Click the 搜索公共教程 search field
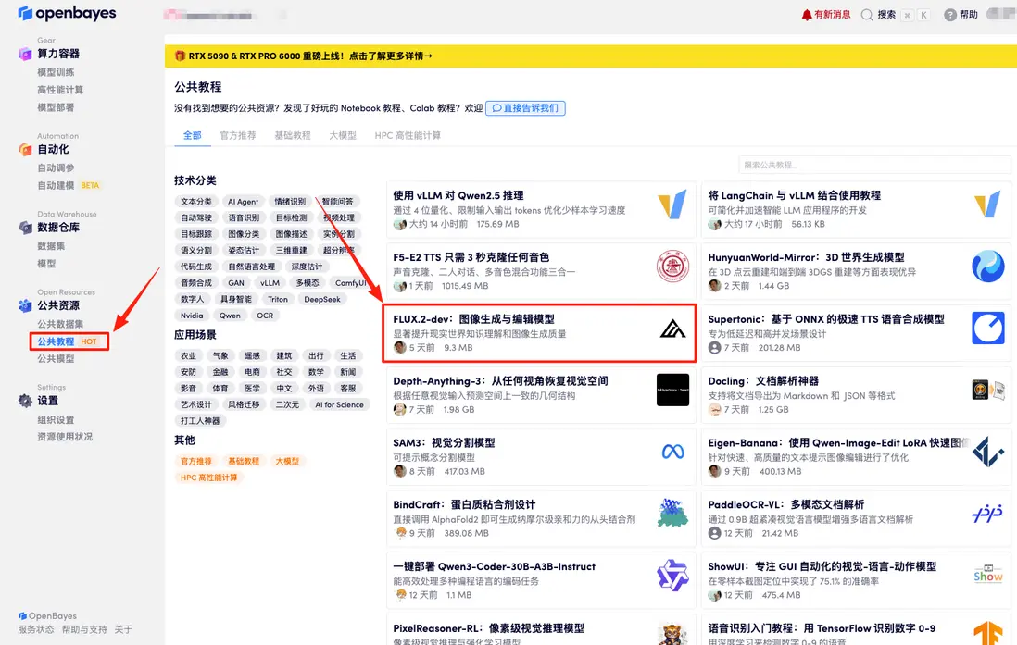 [874, 165]
